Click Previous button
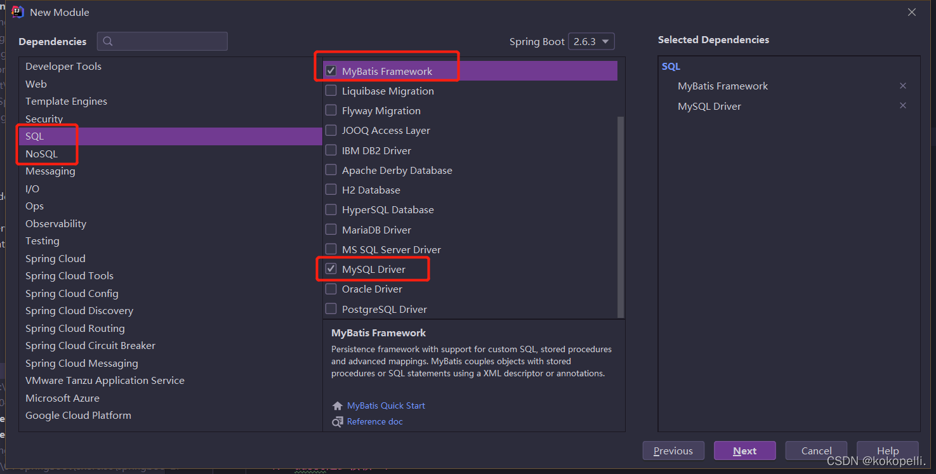936x474 pixels. [x=673, y=451]
